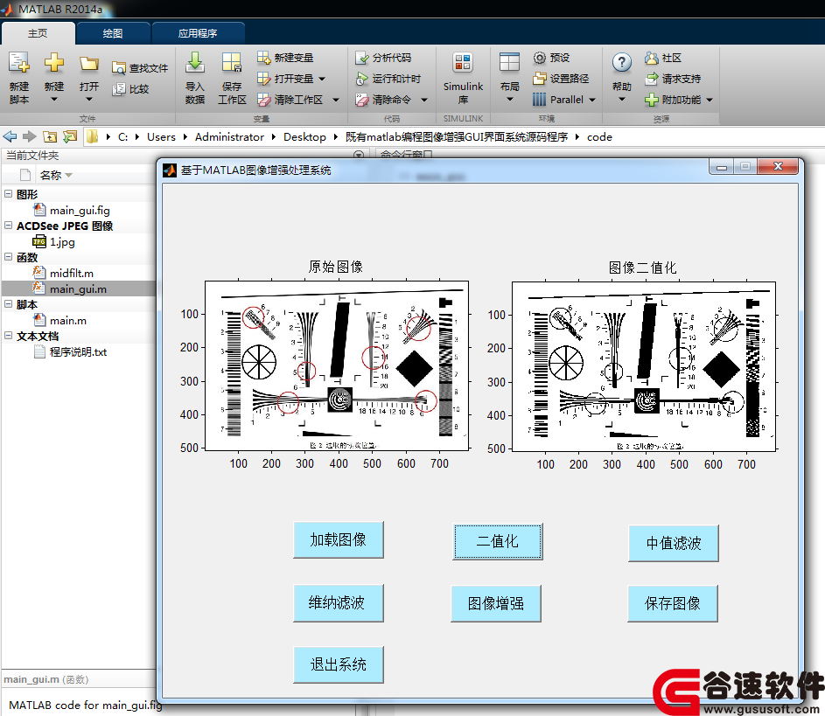Click Community (社区) icon
Viewport: 825px width, 716px height.
[652, 58]
